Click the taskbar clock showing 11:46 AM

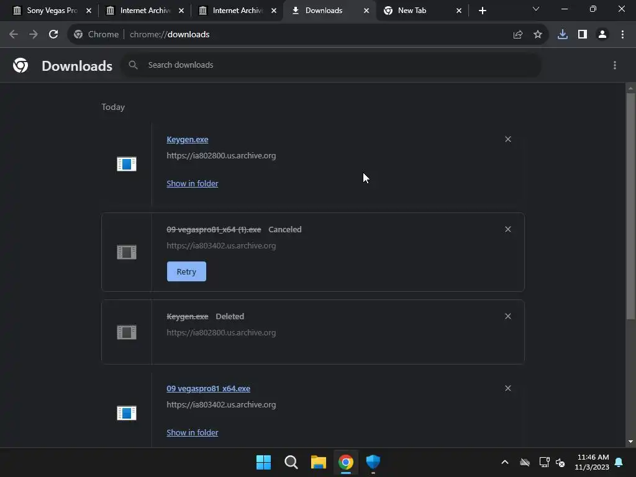tap(592, 462)
